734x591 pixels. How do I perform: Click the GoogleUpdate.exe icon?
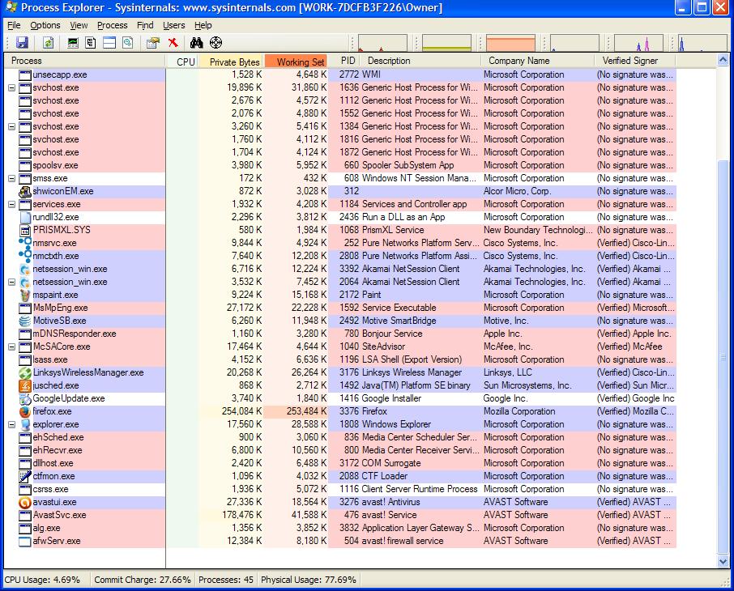pyautogui.click(x=25, y=398)
